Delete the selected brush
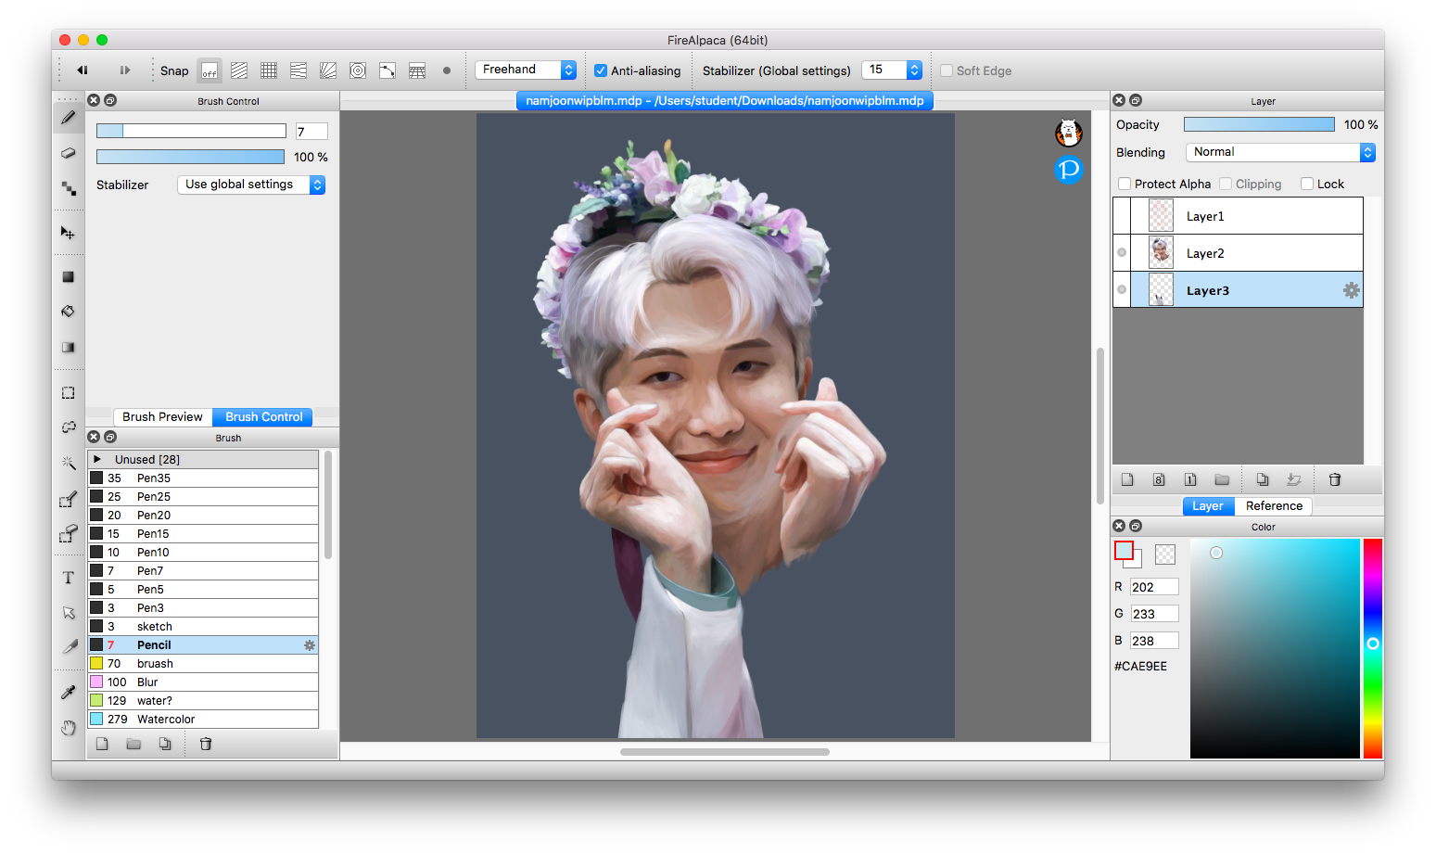Viewport: 1436px width, 854px height. click(x=206, y=744)
